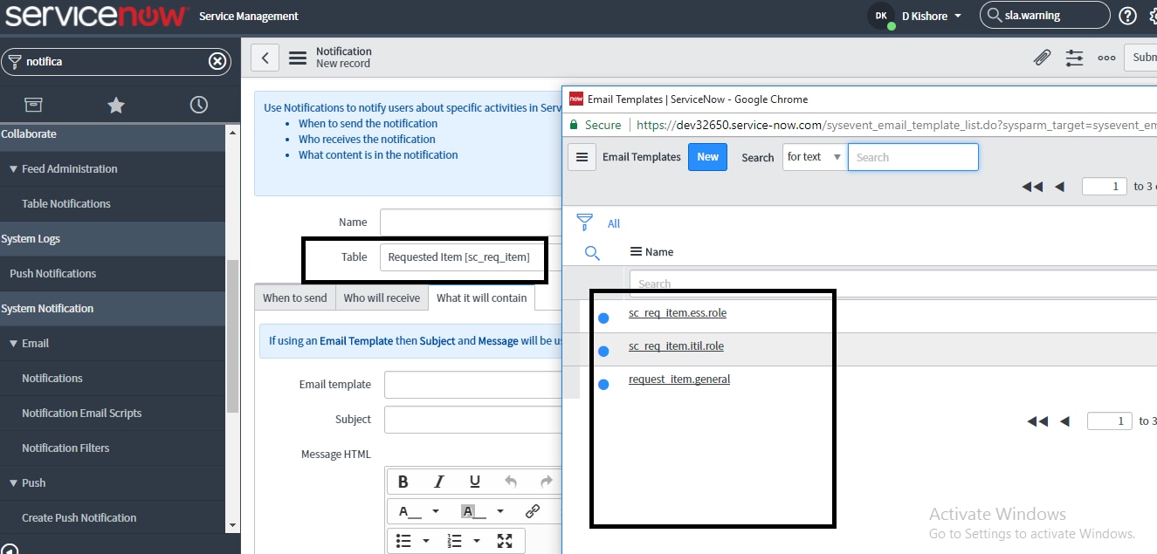Open the Notification form context menu

(298, 58)
